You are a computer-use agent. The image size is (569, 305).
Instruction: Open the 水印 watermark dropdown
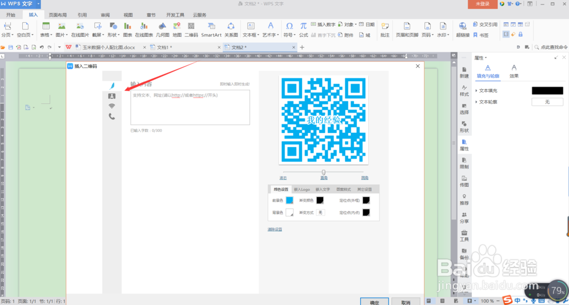(443, 35)
